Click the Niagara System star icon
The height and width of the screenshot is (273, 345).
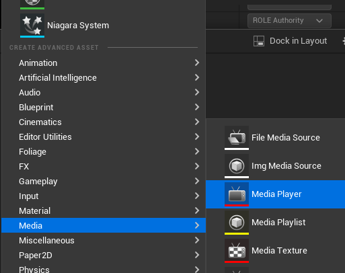click(x=32, y=26)
